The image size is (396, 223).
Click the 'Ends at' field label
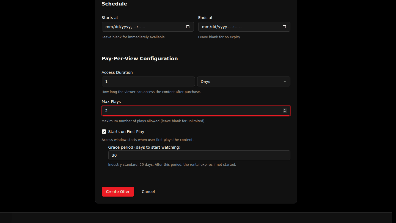[205, 18]
